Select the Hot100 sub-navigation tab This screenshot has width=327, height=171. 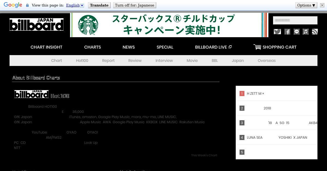tap(82, 61)
